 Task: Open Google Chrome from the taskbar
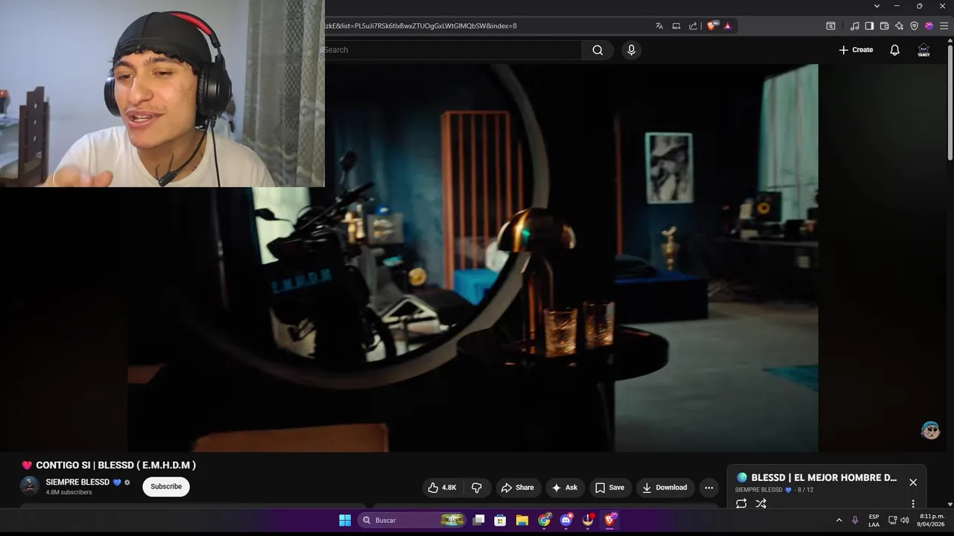545,520
